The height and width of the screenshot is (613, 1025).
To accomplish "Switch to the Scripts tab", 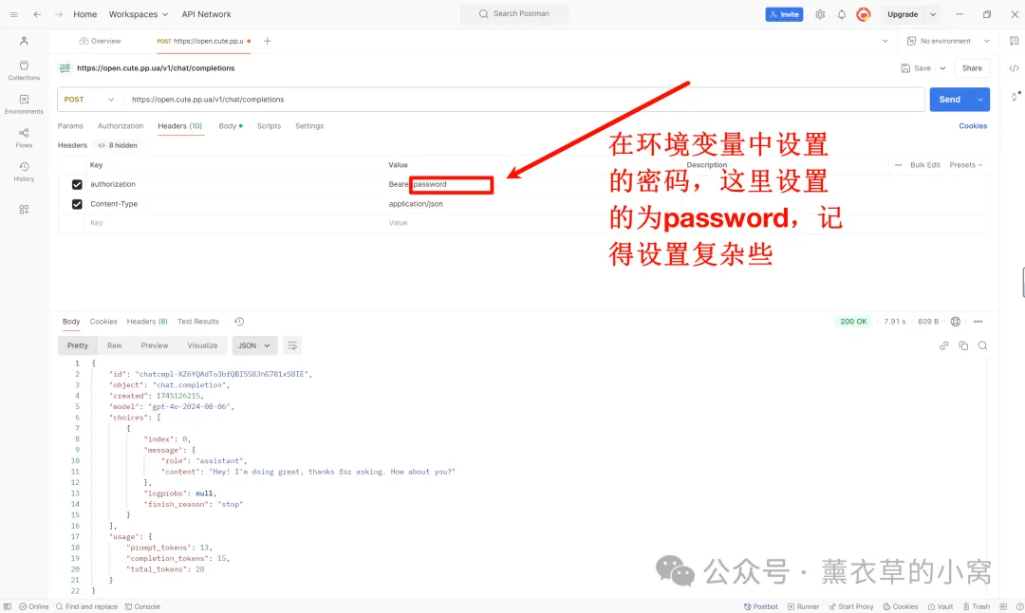I will [269, 126].
